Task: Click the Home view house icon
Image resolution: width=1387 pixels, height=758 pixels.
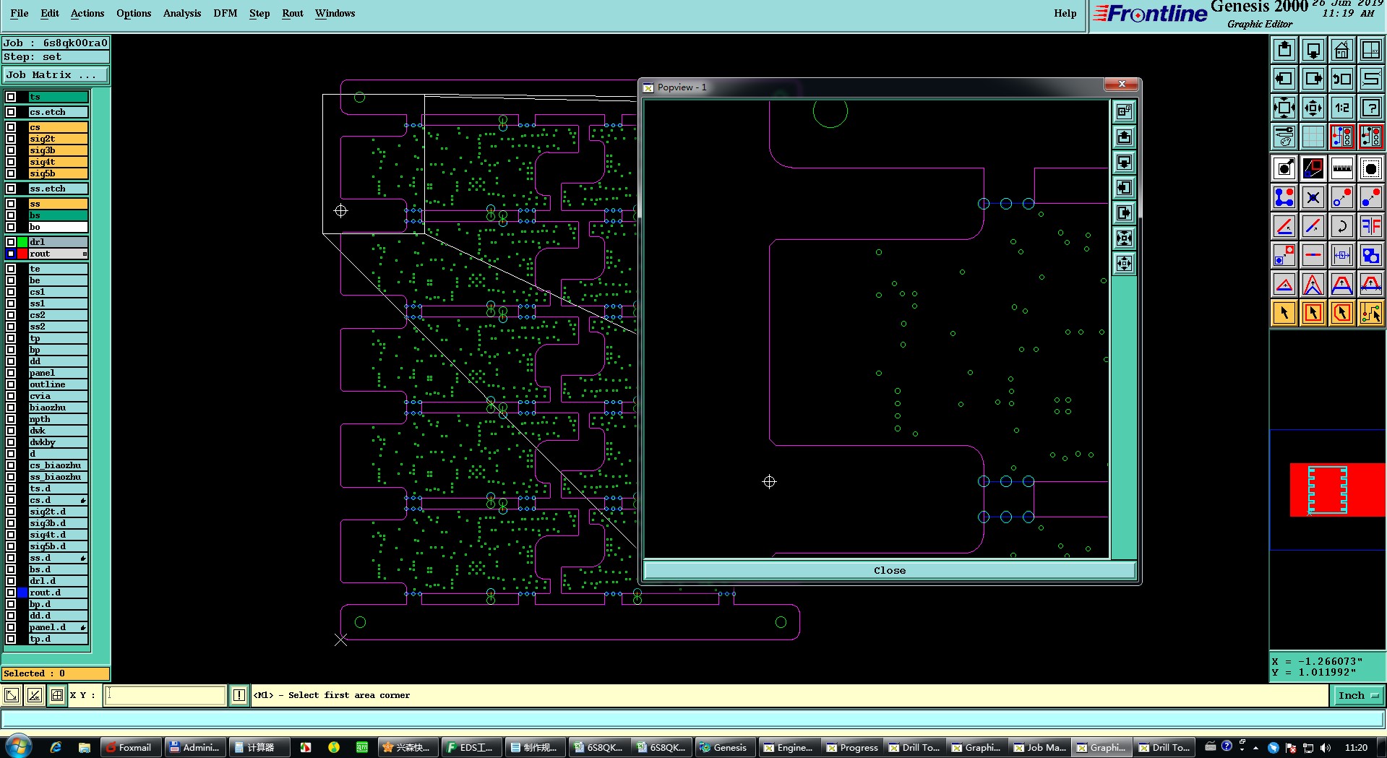Action: point(1342,50)
